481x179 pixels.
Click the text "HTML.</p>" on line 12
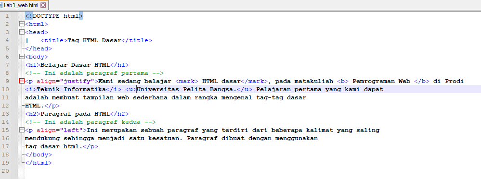(x=42, y=106)
